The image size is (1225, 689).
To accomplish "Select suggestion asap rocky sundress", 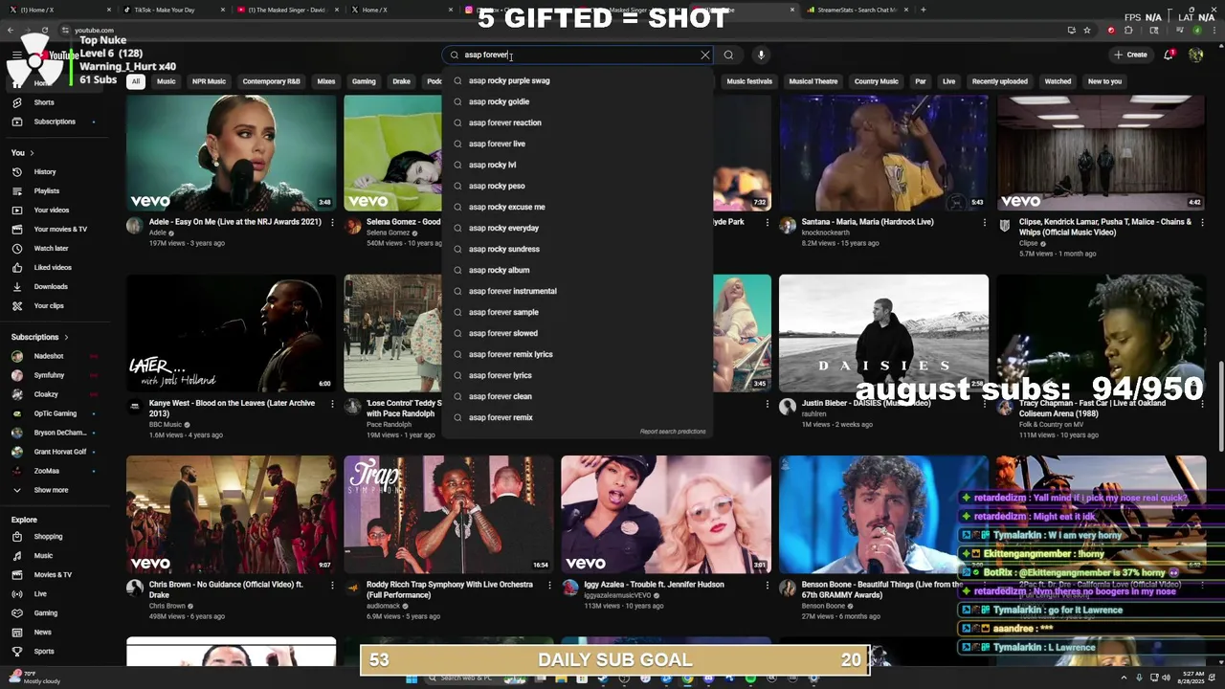I will tap(577, 249).
